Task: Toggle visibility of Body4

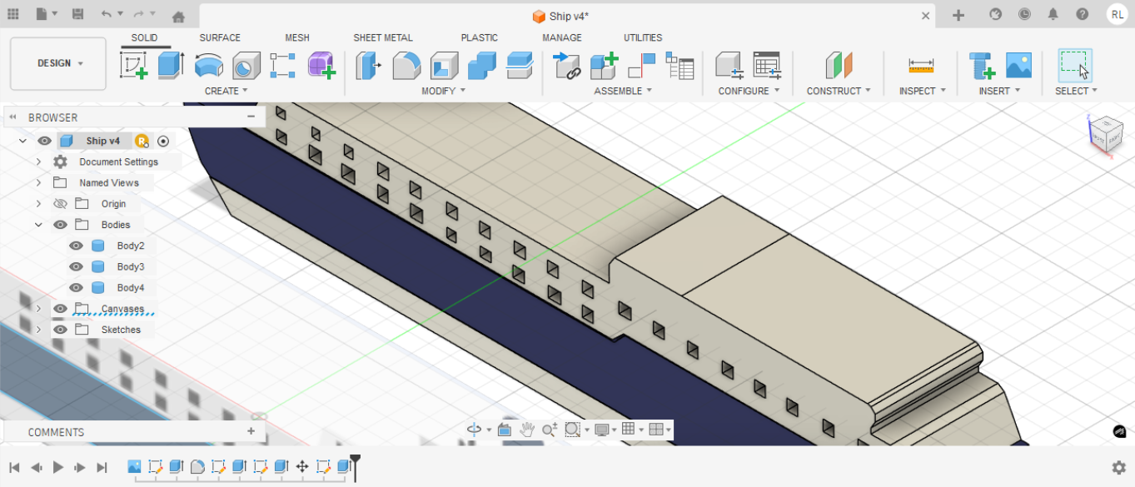Action: pyautogui.click(x=76, y=287)
